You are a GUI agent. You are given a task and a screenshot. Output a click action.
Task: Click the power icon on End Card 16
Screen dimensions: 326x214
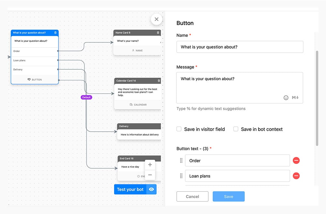tap(138, 176)
